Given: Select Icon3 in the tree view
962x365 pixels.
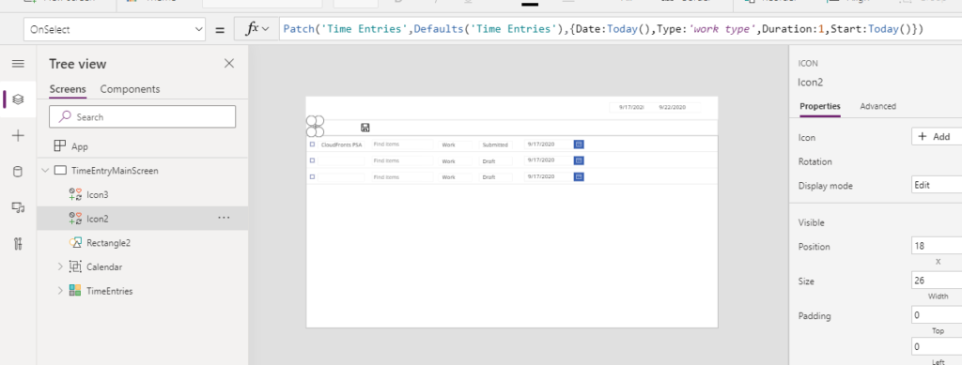Looking at the screenshot, I should tap(97, 195).
